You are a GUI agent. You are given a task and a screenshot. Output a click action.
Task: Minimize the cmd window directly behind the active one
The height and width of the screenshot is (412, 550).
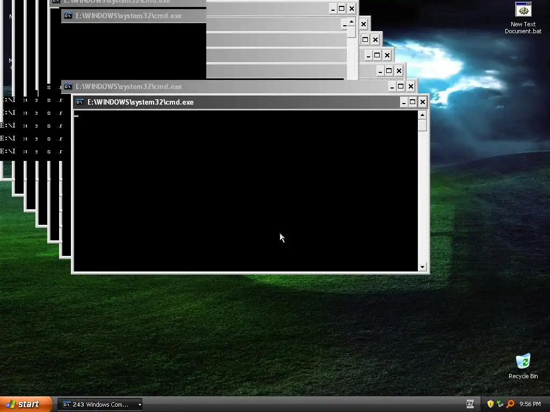tap(392, 86)
